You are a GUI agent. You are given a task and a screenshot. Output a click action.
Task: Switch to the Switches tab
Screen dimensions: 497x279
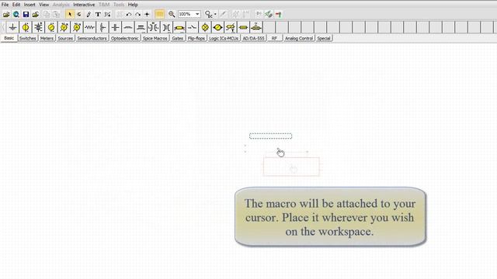pyautogui.click(x=28, y=38)
